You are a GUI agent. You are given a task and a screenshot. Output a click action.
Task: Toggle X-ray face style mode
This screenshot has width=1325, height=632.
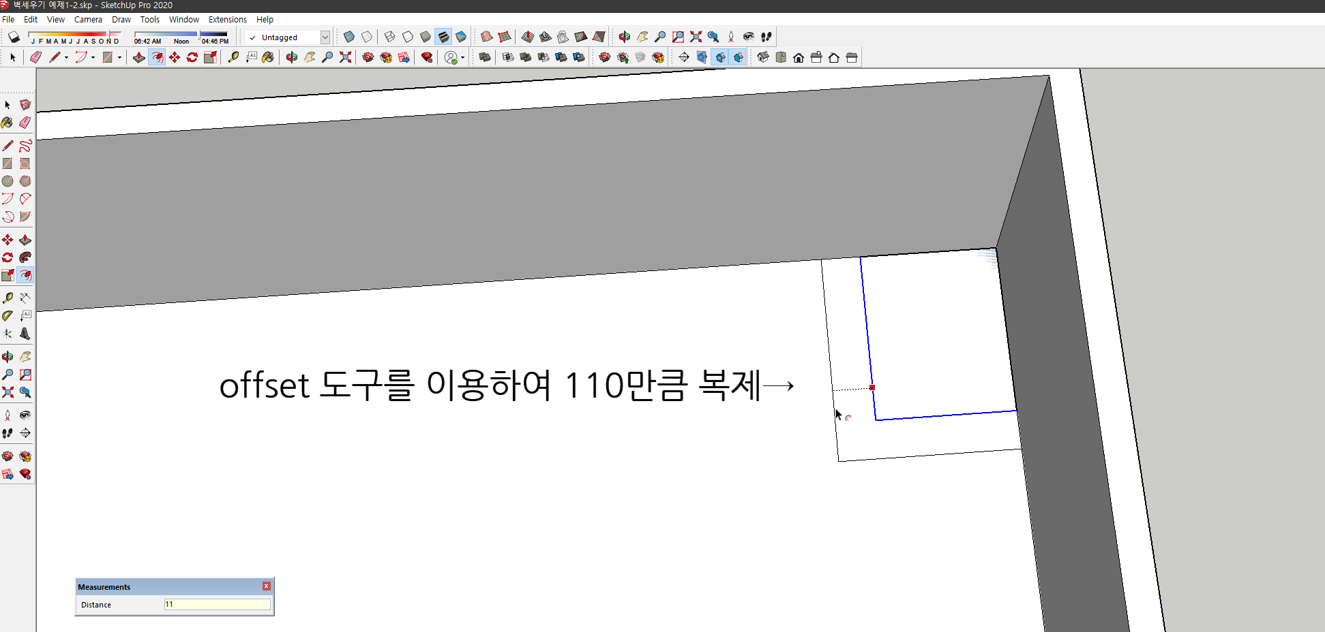pos(348,37)
